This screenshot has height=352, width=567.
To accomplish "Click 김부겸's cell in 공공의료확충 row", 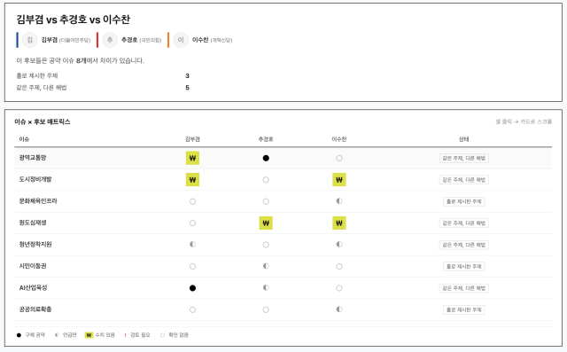I will (x=192, y=310).
